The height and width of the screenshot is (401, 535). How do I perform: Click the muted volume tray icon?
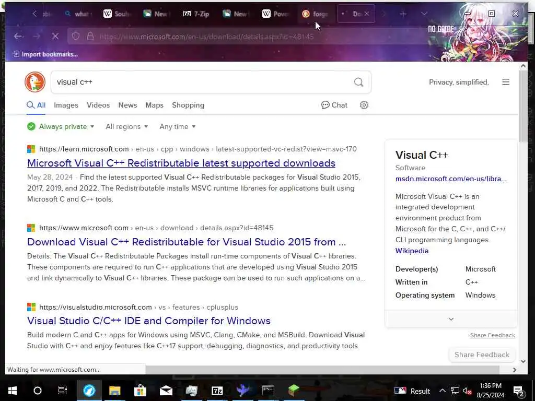468,391
